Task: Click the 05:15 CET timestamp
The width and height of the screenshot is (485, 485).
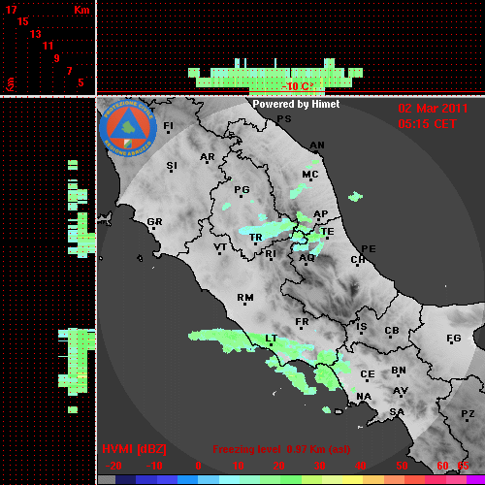Action: pyautogui.click(x=427, y=124)
